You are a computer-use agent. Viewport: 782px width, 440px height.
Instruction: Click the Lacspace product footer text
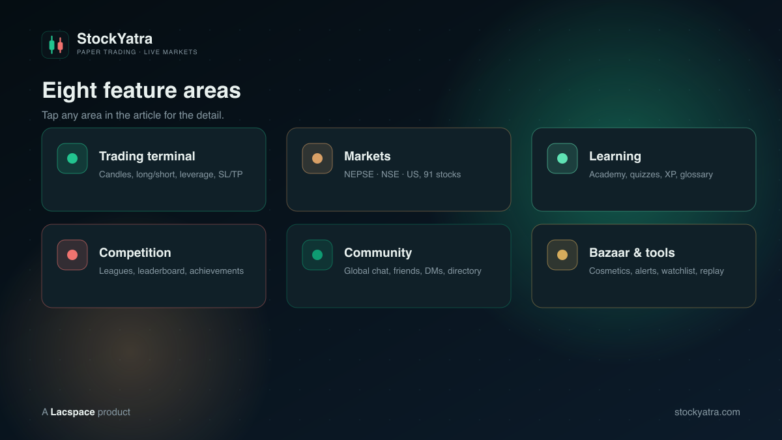[86, 412]
